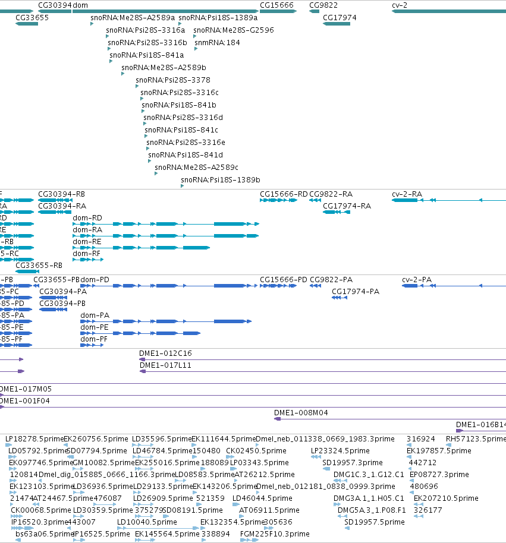Select snoRNA:Me28S-G2596 label
The image size is (506, 543).
(234, 30)
